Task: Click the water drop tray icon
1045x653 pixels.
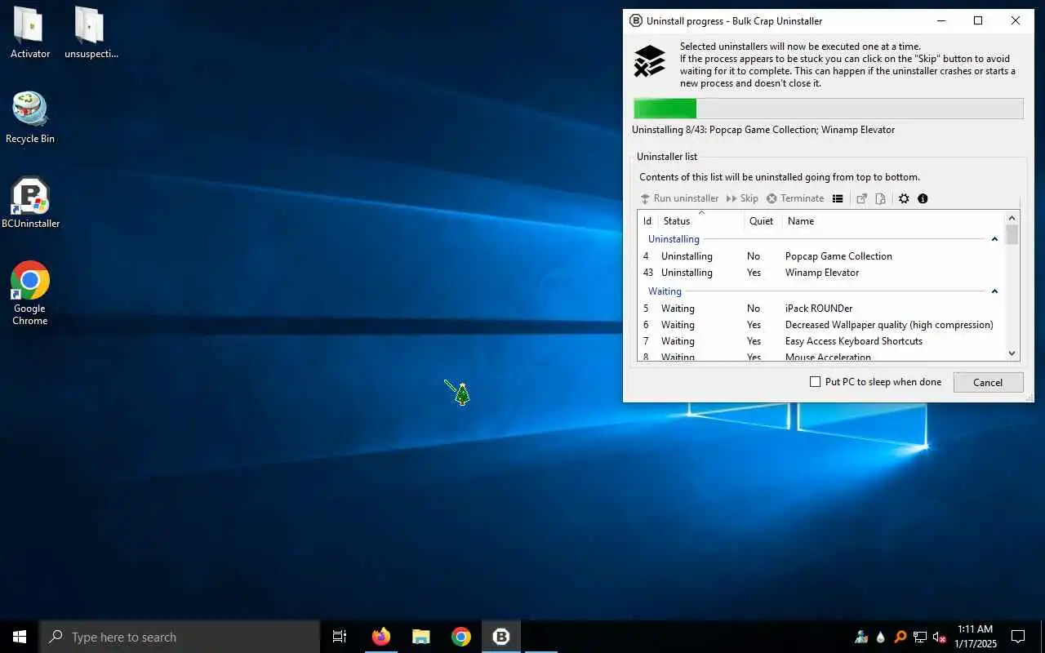Action: pos(880,637)
